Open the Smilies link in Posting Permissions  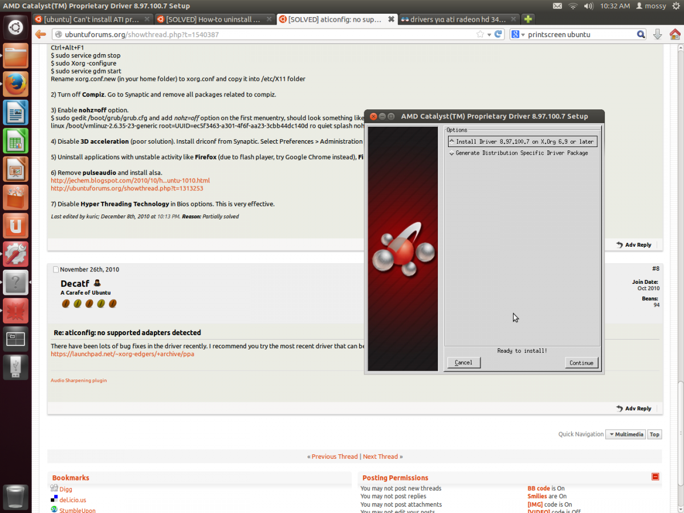click(537, 496)
